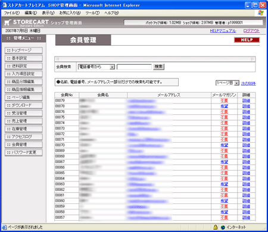Expand the 1ページ目 page selector dropdown
The image size is (268, 232).
(236, 83)
